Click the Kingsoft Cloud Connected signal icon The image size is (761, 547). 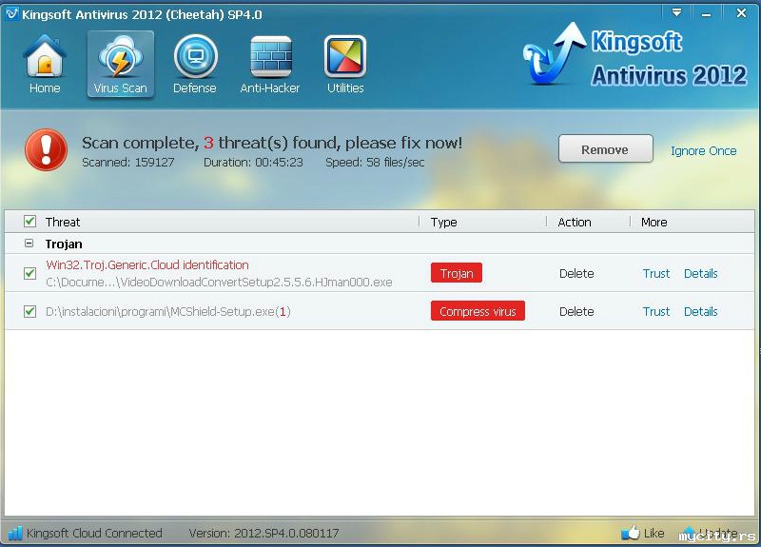[15, 533]
